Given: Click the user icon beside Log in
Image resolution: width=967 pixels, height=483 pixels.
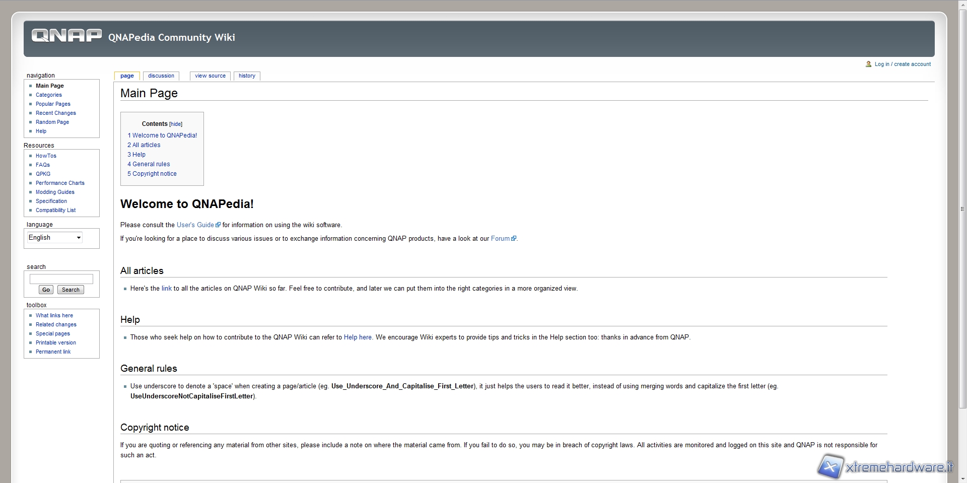Looking at the screenshot, I should click(868, 64).
